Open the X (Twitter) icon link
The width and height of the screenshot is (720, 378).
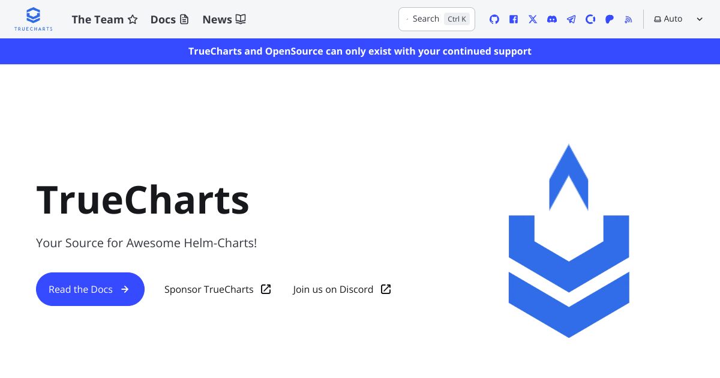(x=533, y=19)
